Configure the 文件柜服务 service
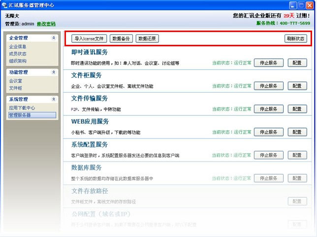This screenshot has width=317, height=237. [x=297, y=86]
